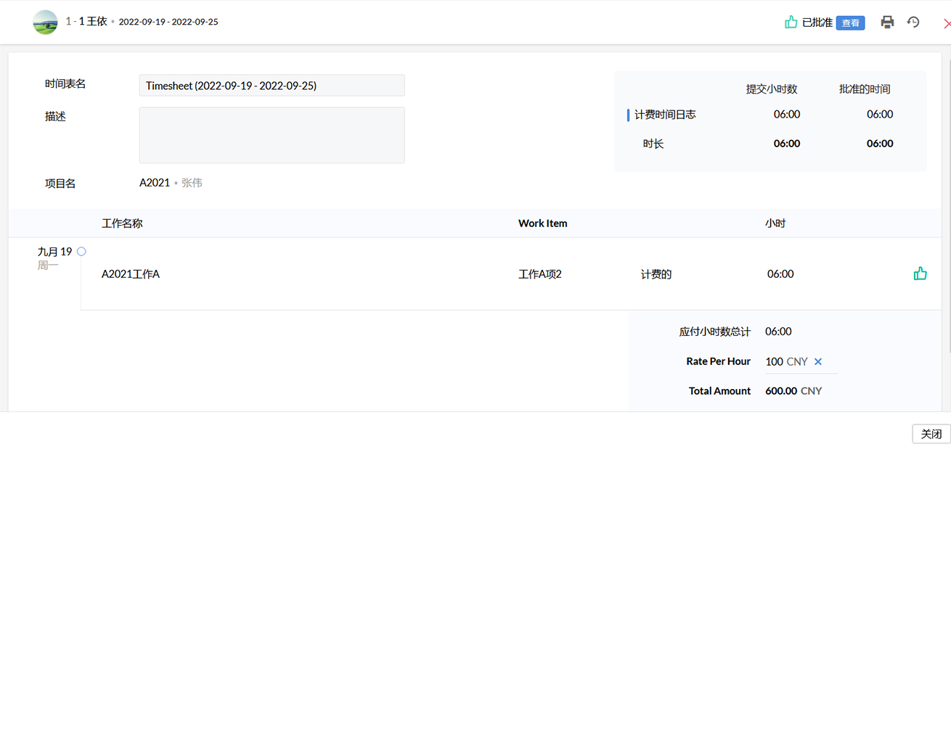Click the thumbs-up icon in the A2021工作A row
951x738 pixels.
coord(920,274)
